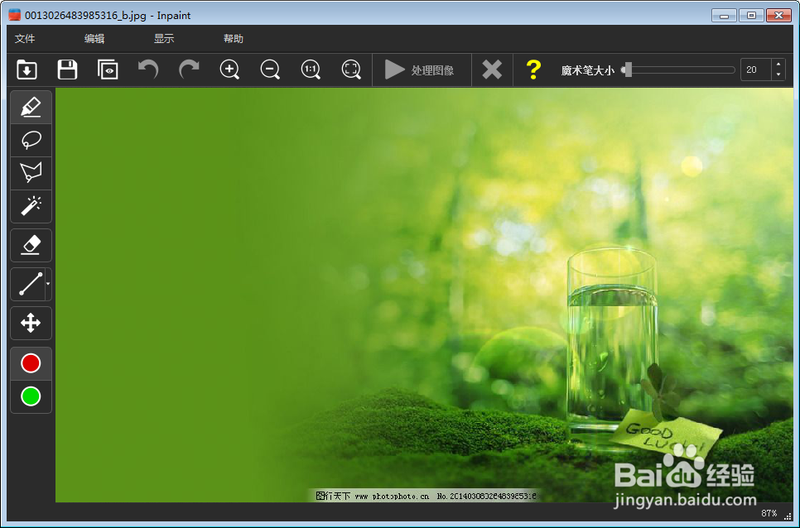Adjust the 魔术笔大小 slider handle

click(x=628, y=70)
